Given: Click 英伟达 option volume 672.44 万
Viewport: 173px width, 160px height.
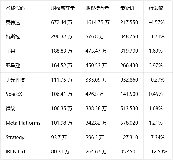Looking at the screenshot, I should coord(62,22).
